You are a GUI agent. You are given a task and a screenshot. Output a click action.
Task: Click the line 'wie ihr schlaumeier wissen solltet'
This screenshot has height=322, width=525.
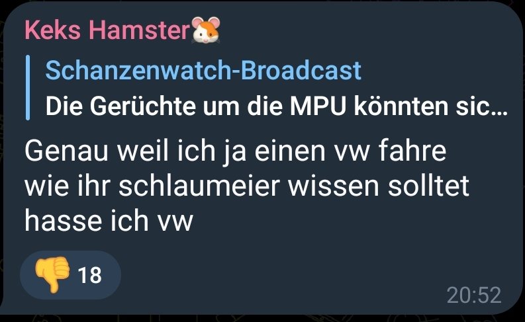tap(247, 186)
